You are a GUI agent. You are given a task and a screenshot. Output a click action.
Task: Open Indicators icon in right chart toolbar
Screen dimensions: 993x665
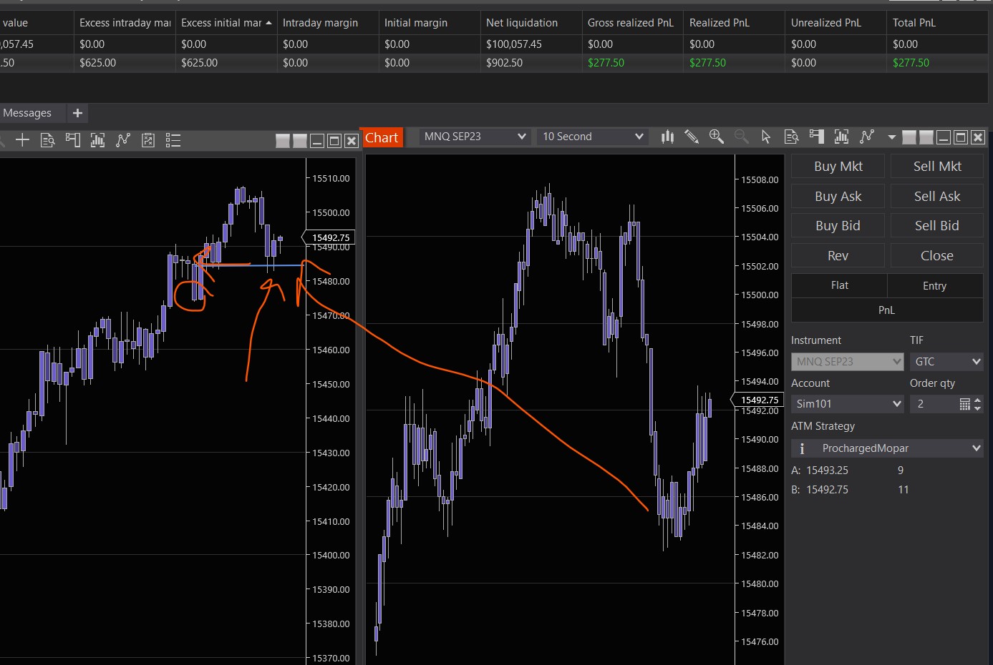coord(841,137)
